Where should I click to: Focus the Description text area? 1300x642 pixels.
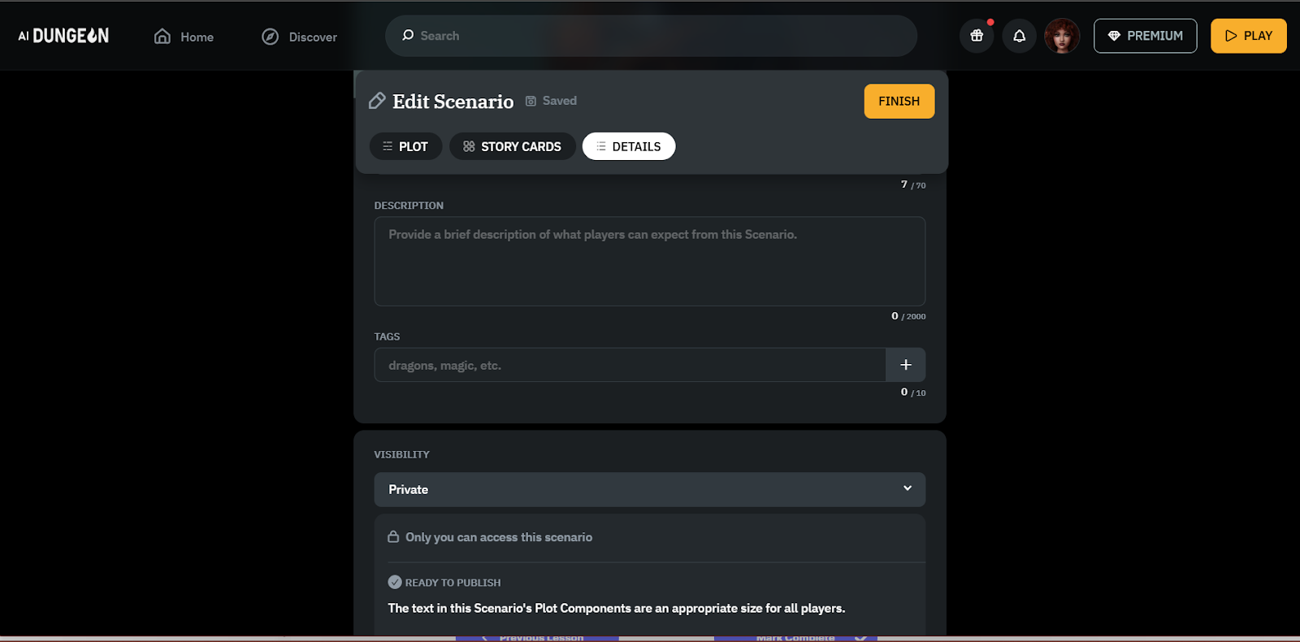[x=650, y=261]
